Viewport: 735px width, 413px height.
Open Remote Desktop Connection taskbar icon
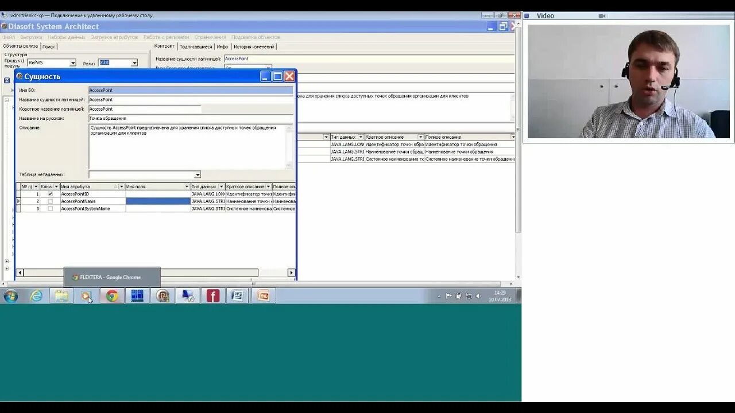coord(188,296)
